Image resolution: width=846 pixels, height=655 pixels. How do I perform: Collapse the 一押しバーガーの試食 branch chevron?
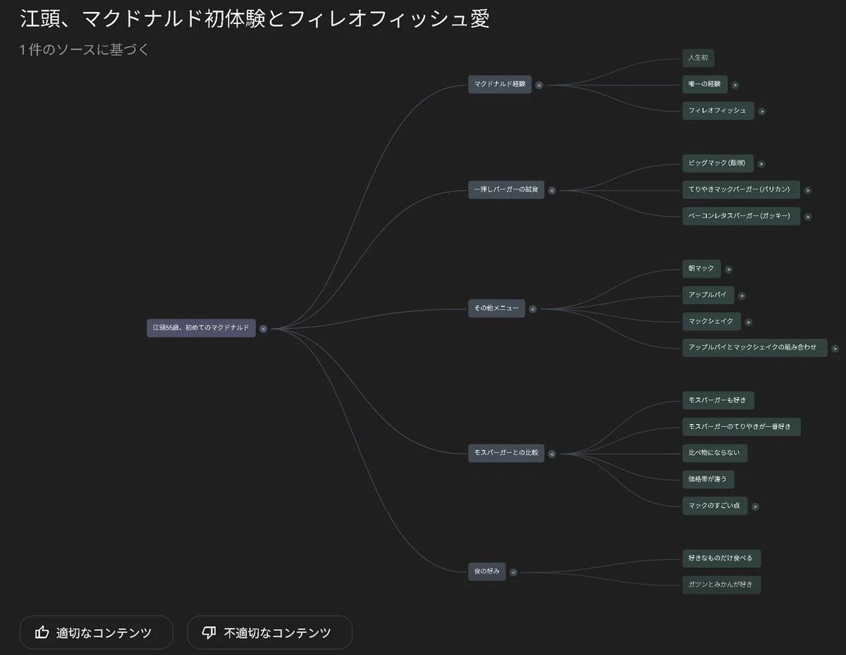(552, 190)
